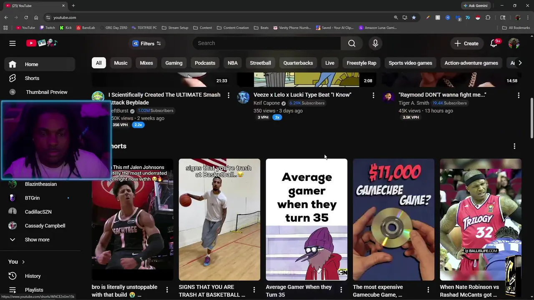Expand subscriptions with Show more
Image resolution: width=534 pixels, height=300 pixels.
pos(40,240)
